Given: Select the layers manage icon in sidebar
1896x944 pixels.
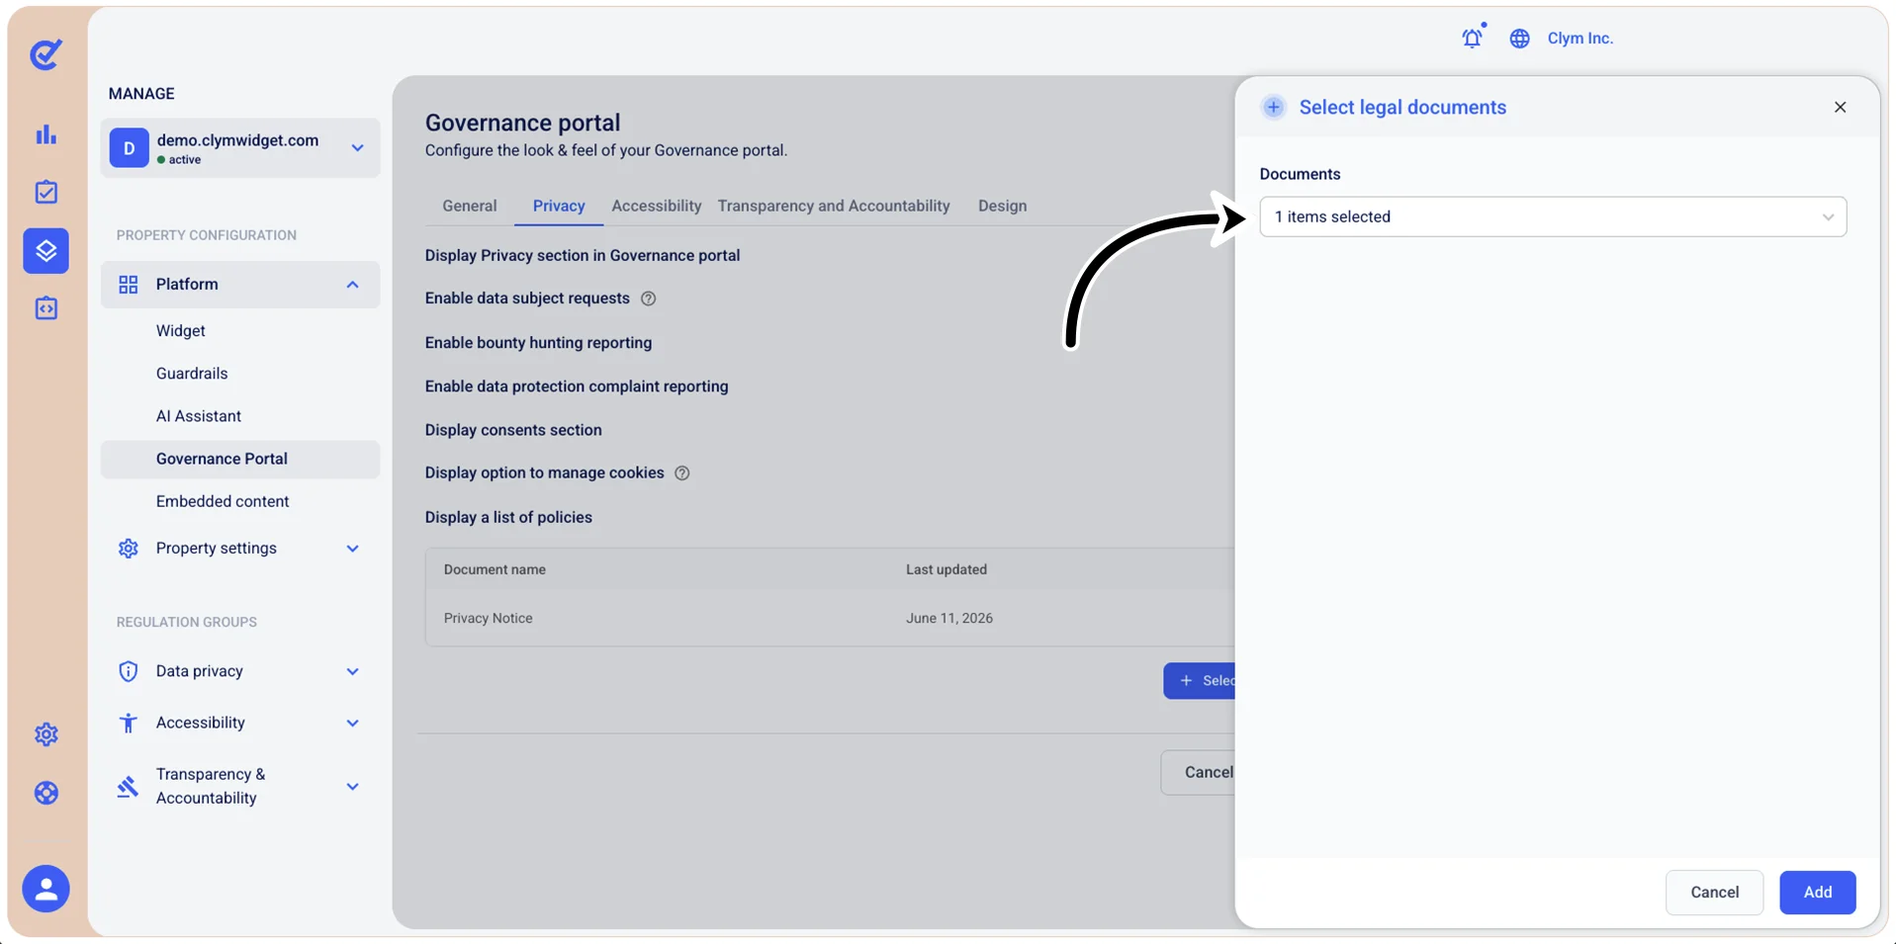Looking at the screenshot, I should tap(46, 251).
